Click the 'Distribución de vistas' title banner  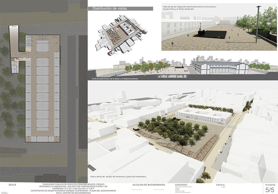pos(120,8)
